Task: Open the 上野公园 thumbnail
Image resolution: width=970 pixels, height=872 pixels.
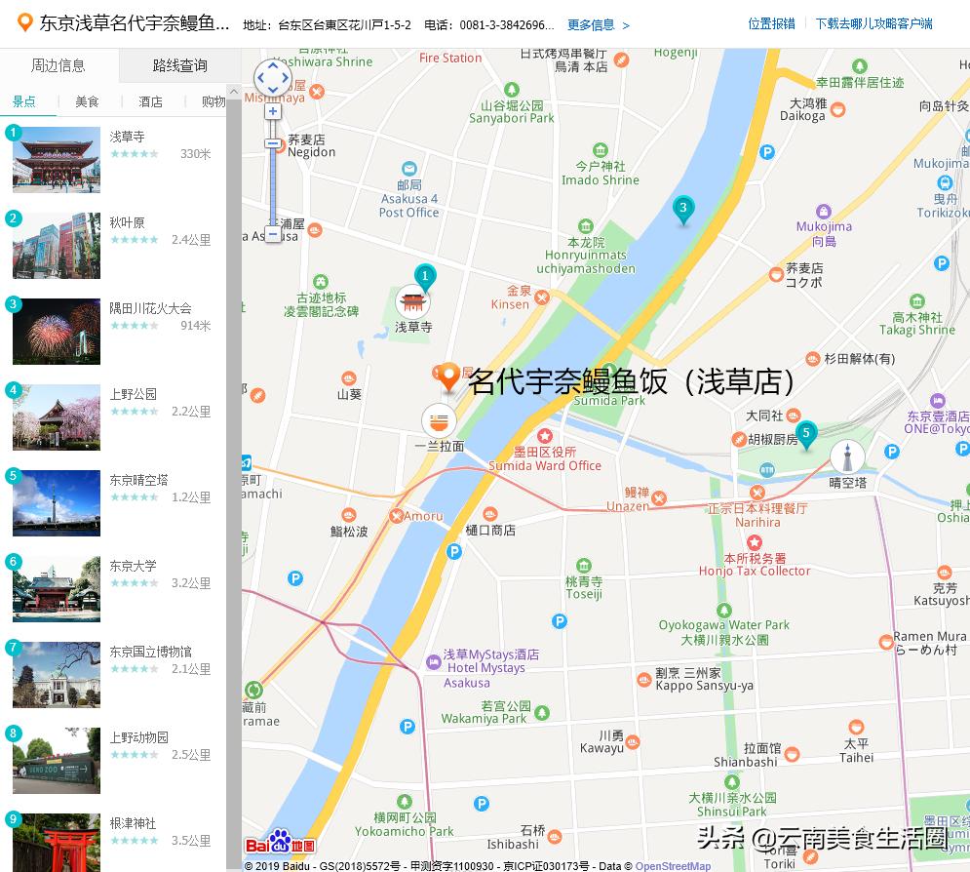Action: click(x=57, y=417)
